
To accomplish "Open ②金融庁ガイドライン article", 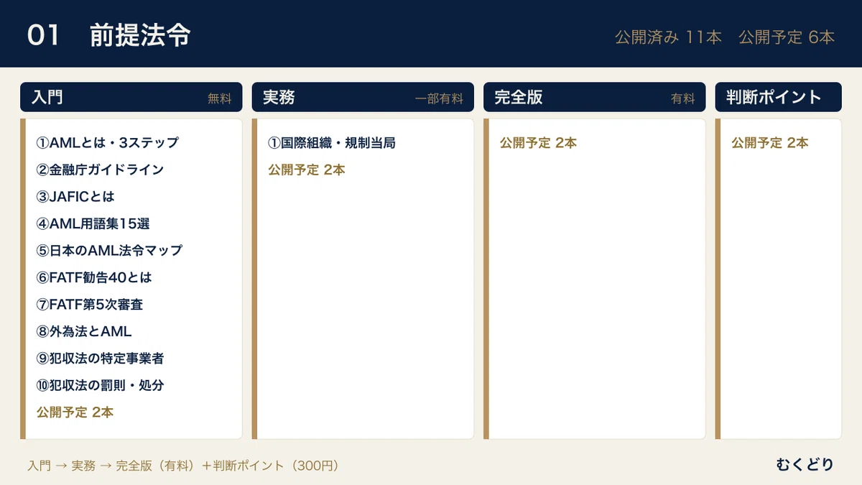I will click(100, 170).
